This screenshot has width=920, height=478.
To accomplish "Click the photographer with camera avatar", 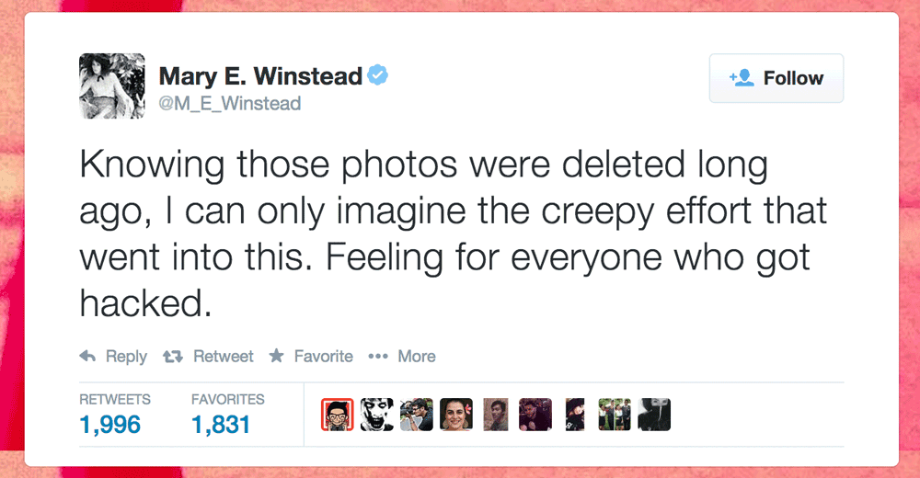I will (417, 415).
